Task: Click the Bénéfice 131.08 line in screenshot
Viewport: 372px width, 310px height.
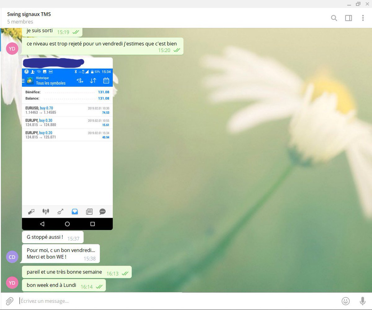Action: 67,92
